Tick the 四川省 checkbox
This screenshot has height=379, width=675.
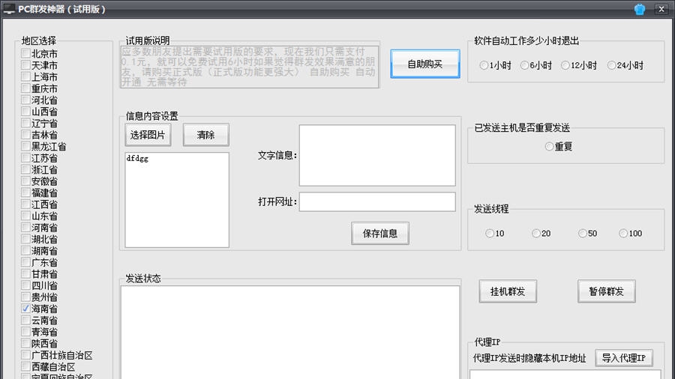coord(25,286)
